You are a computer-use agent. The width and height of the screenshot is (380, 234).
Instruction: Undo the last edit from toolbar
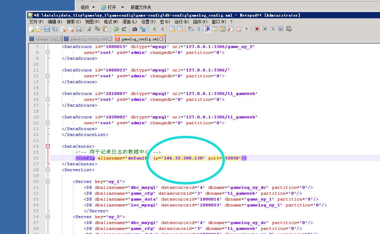[x=116, y=29]
